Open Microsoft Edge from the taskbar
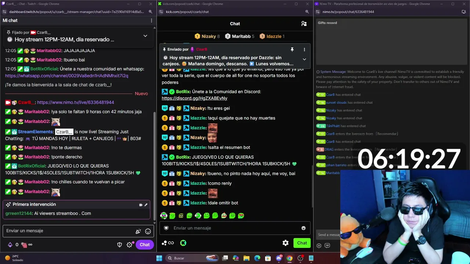The image size is (470, 264). pos(257,258)
